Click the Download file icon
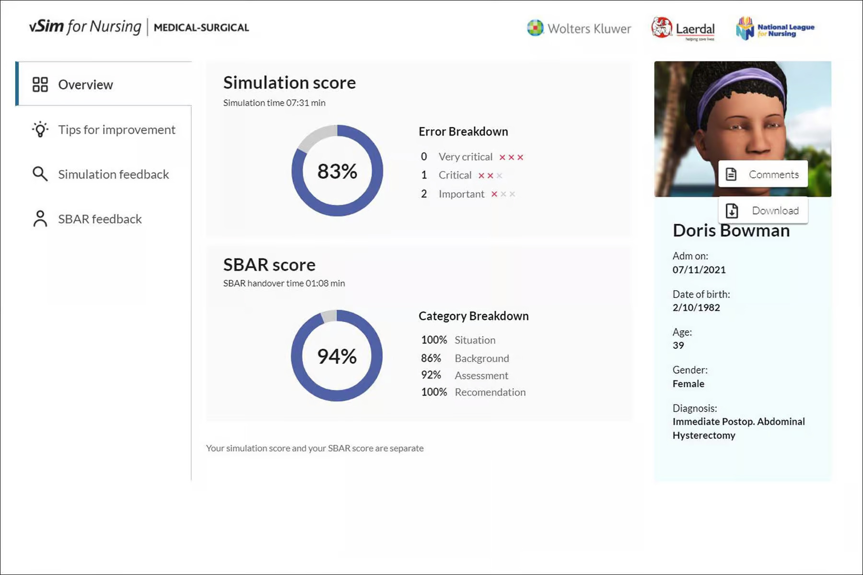 (732, 211)
